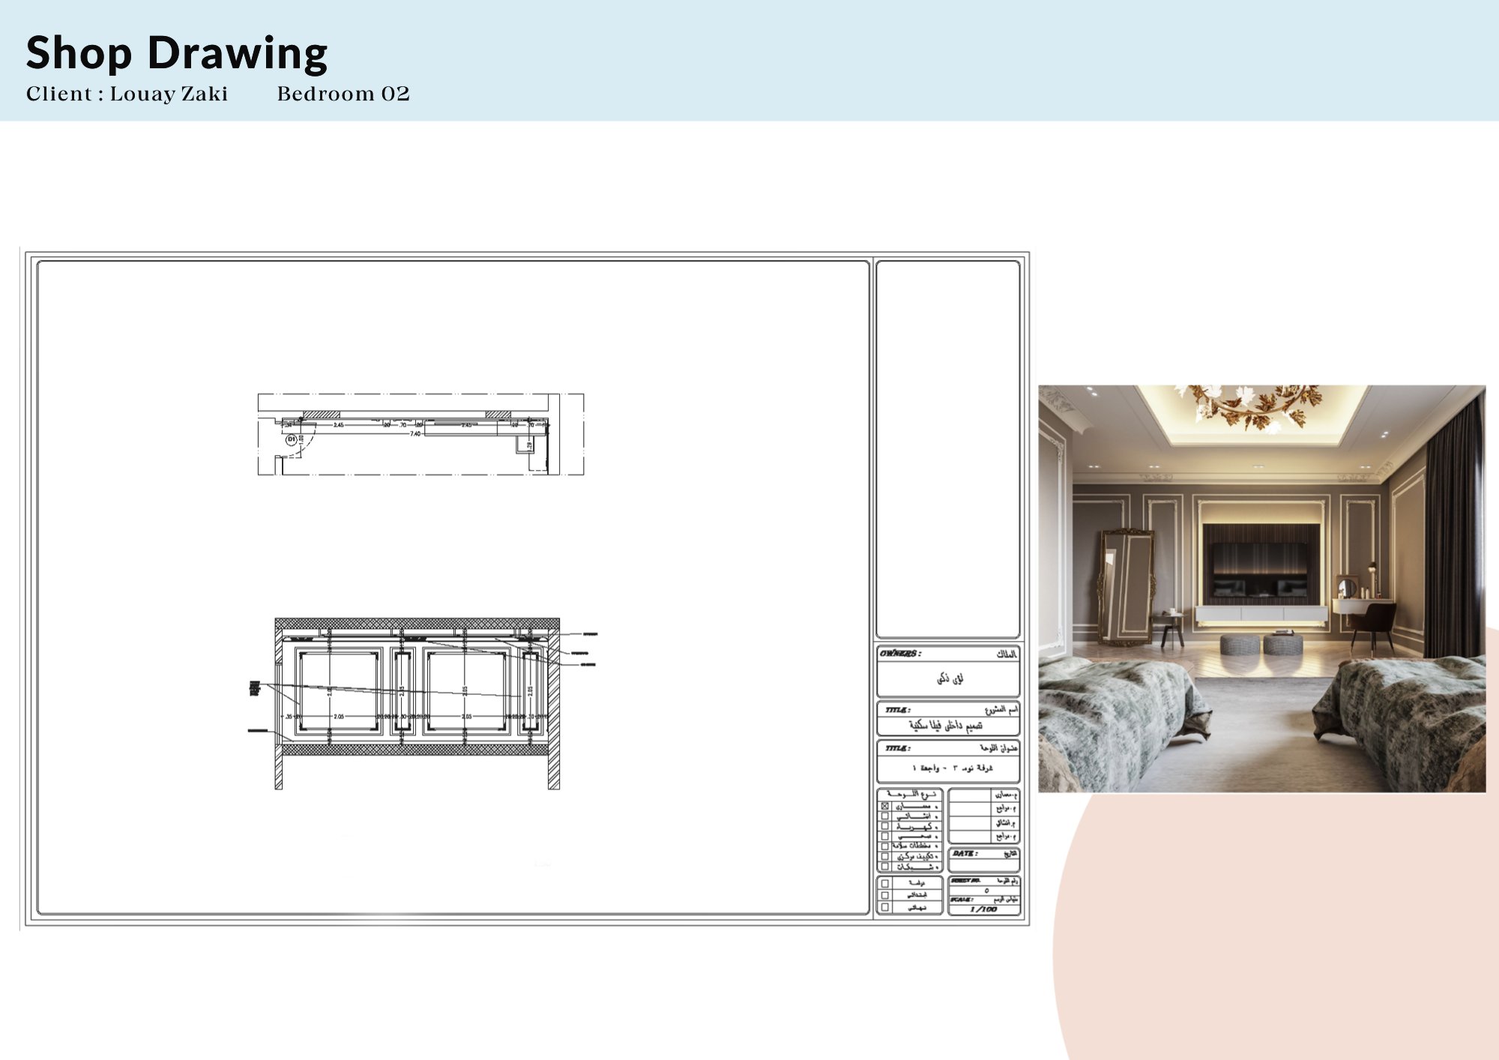1499x1060 pixels.
Task: Click the 2.45 dimension label in the plan
Action: coord(339,424)
